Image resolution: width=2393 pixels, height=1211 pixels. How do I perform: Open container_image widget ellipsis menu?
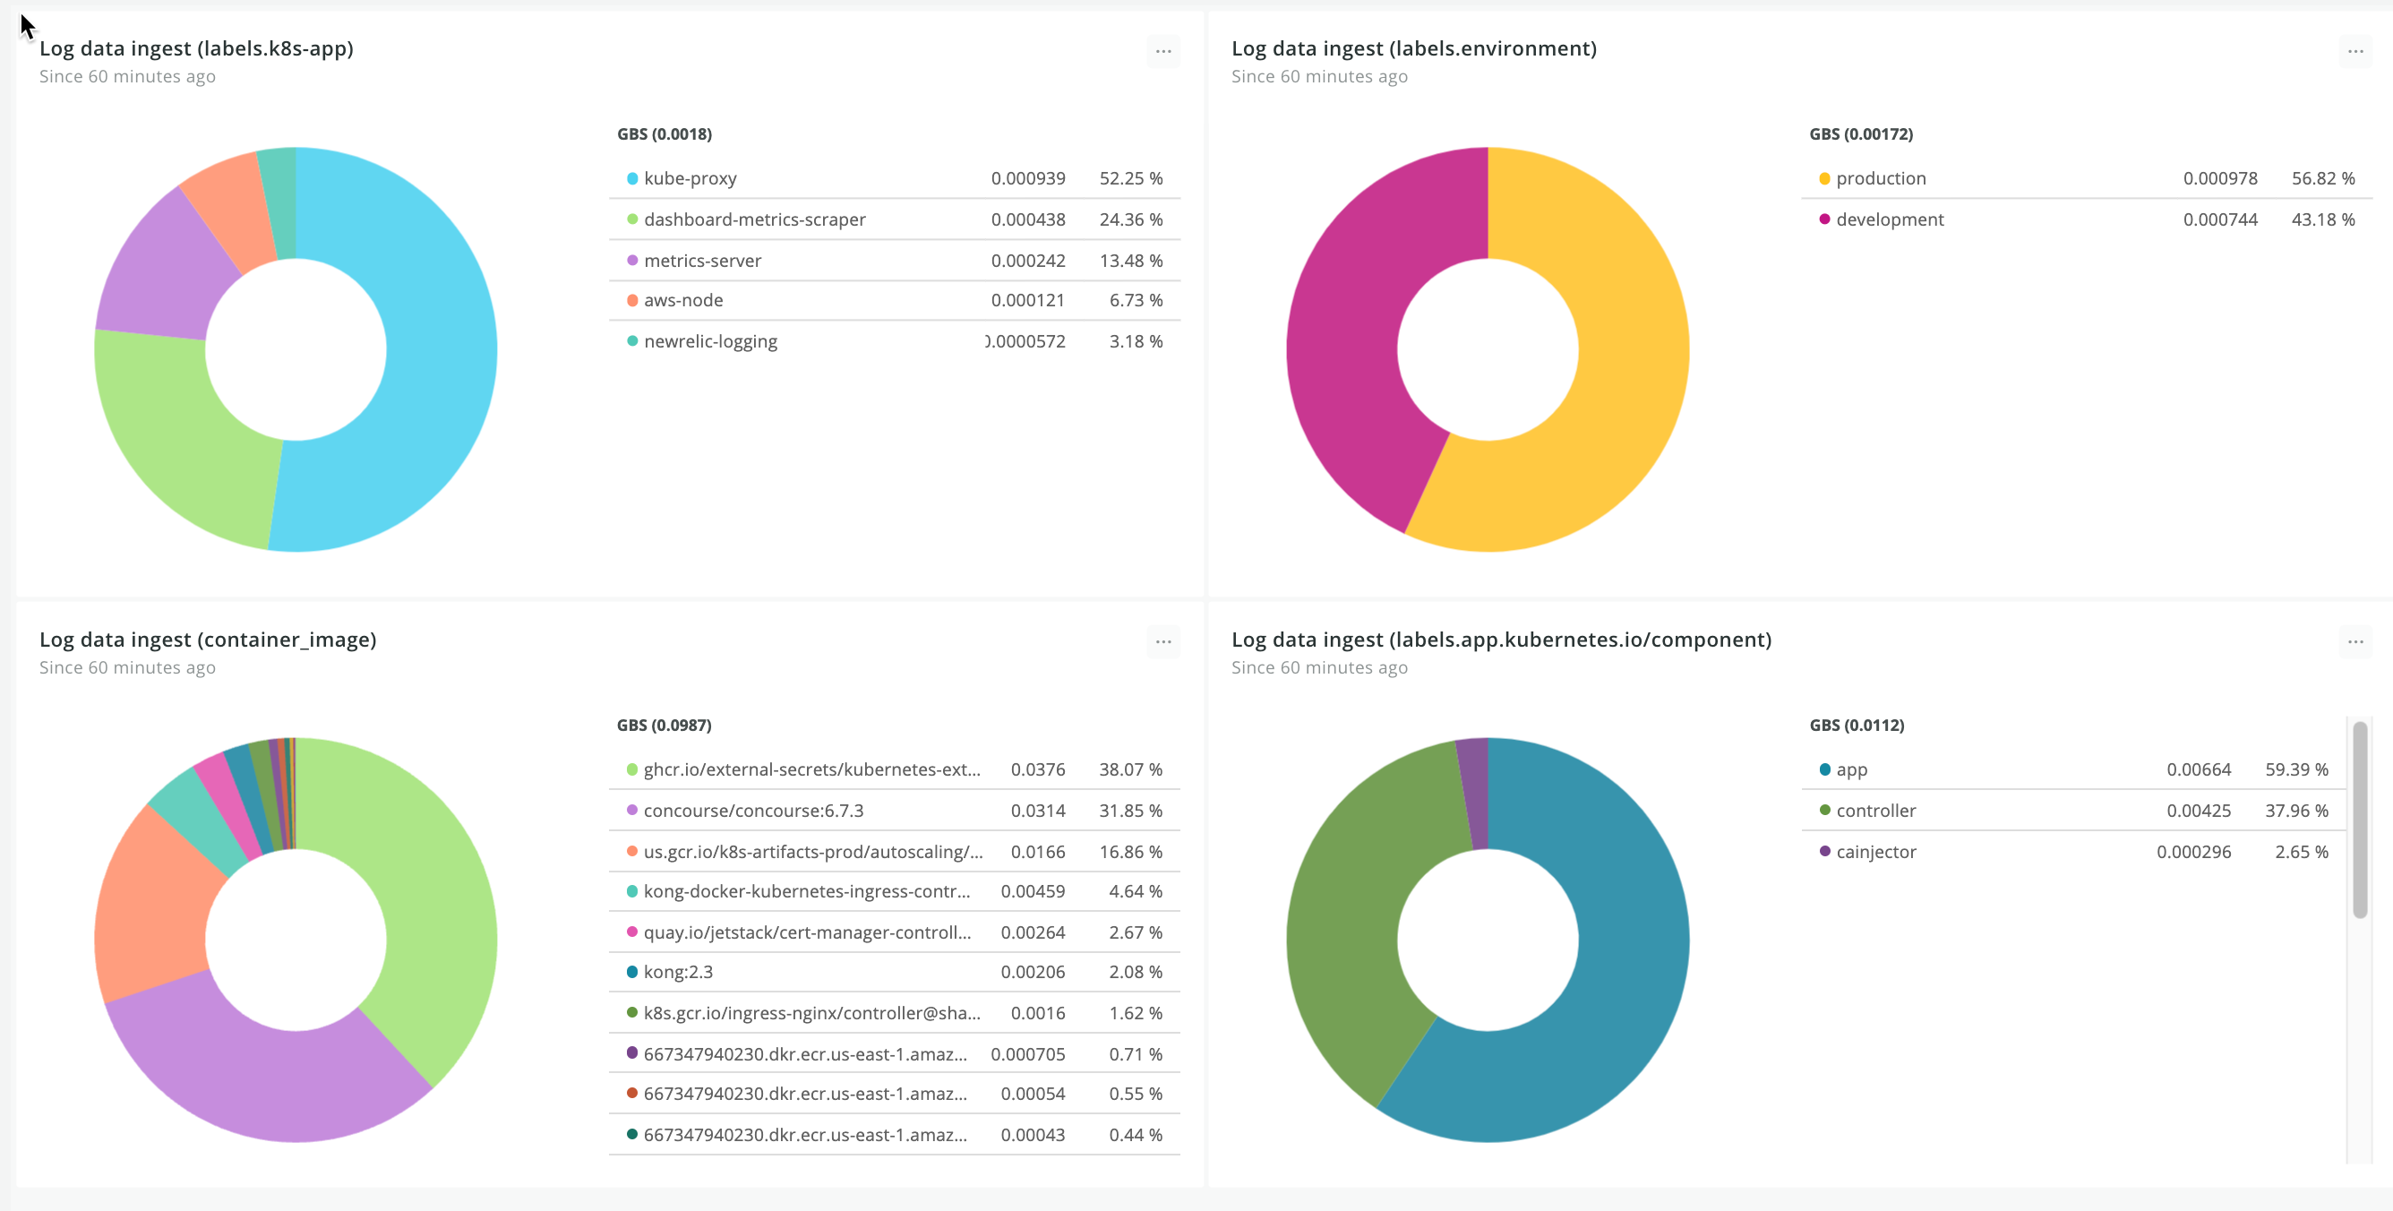[1163, 642]
